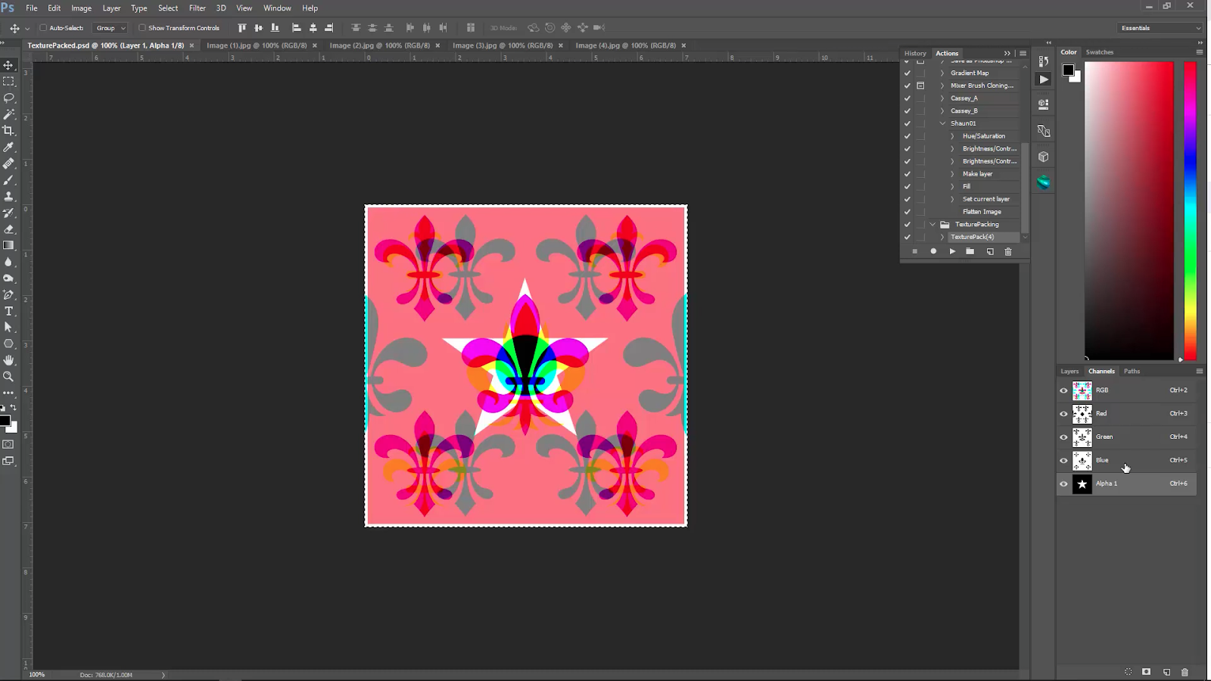This screenshot has height=681, width=1211.
Task: Click the Play selection button in Actions panel
Action: tap(952, 251)
